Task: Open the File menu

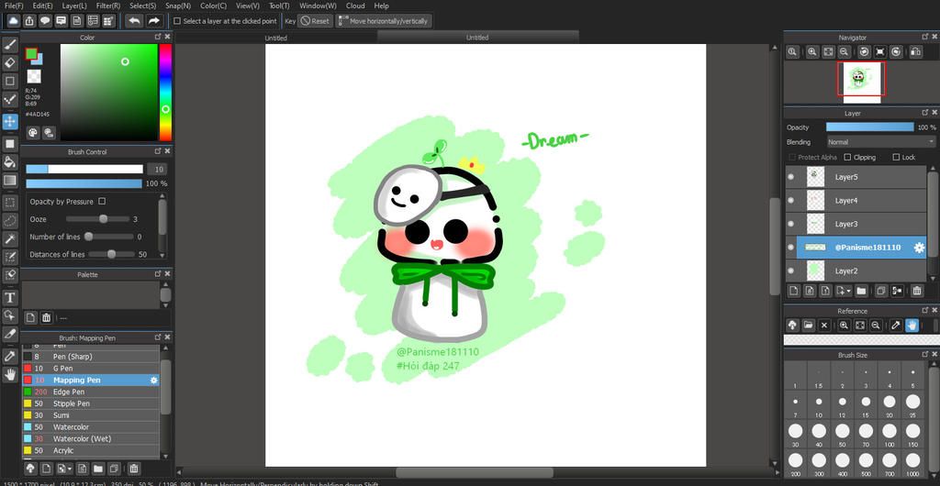Action: point(14,6)
